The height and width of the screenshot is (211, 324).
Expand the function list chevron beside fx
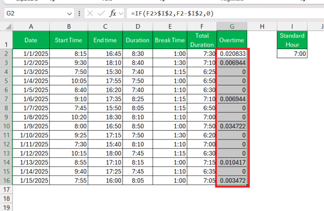[x=121, y=14]
